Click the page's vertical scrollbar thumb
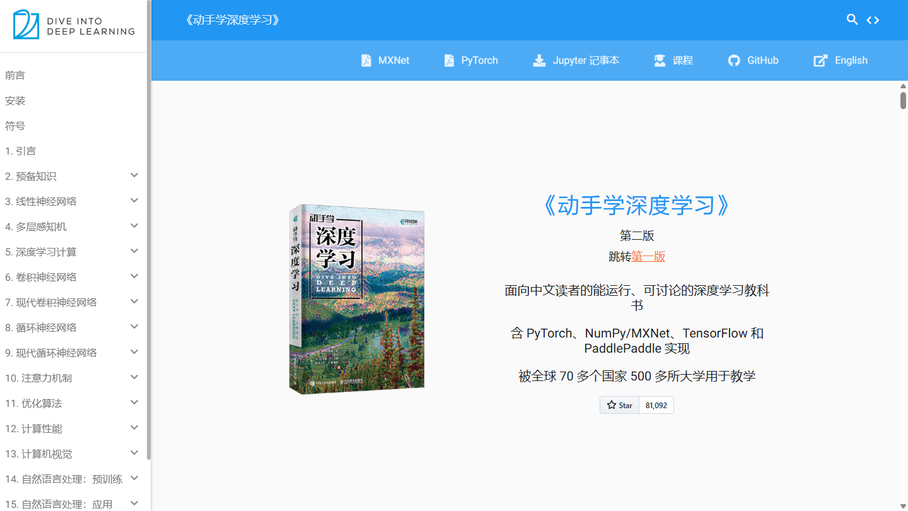Image resolution: width=908 pixels, height=511 pixels. [x=903, y=100]
